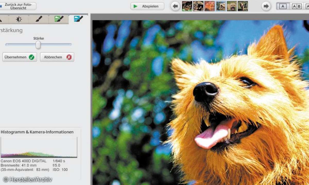Open the plain brush tool tab

point(39,19)
